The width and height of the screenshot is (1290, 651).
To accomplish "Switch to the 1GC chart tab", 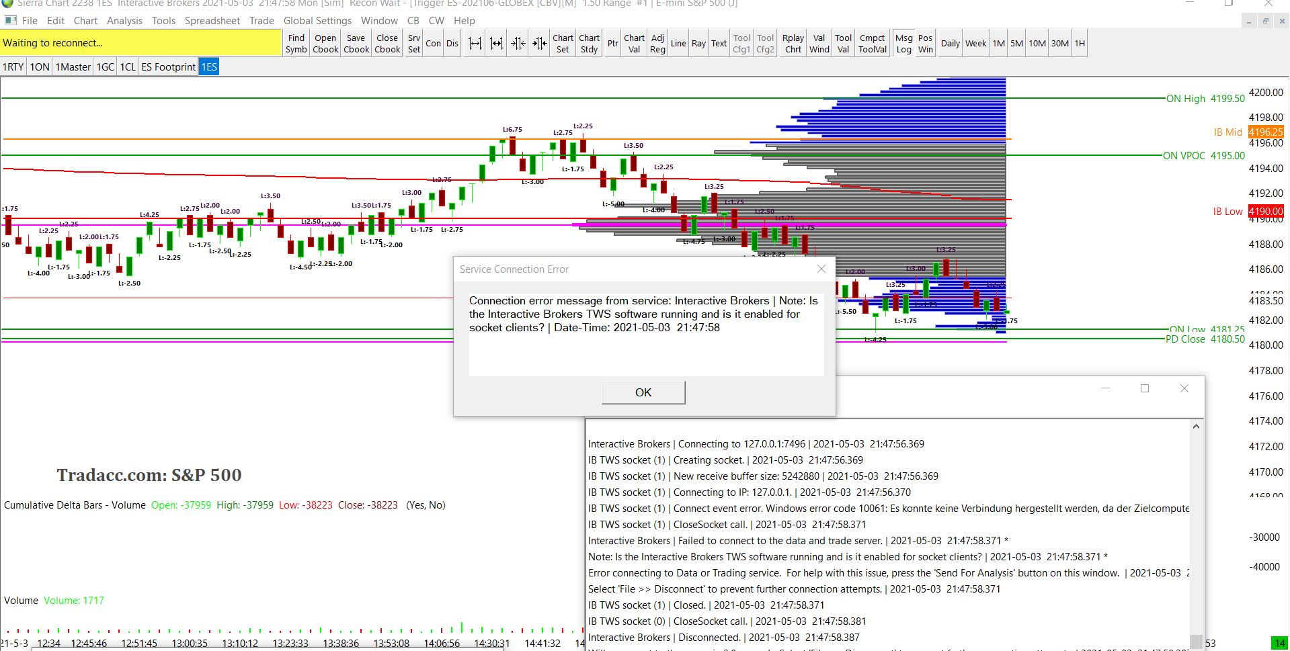I will (x=106, y=67).
